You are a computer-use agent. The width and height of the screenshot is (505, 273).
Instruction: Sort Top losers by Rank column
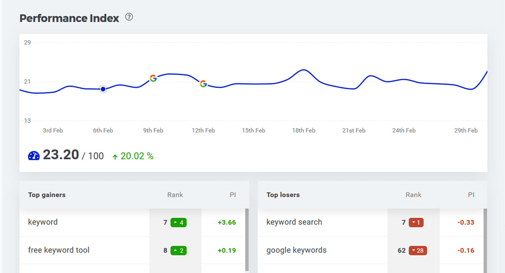click(413, 195)
